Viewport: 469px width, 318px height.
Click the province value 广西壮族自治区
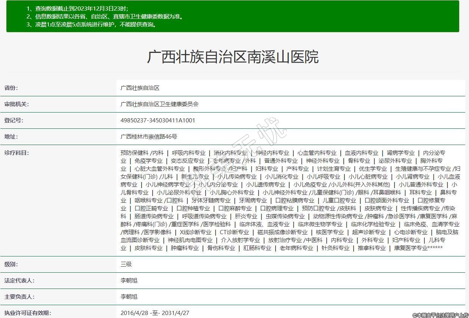pos(140,88)
